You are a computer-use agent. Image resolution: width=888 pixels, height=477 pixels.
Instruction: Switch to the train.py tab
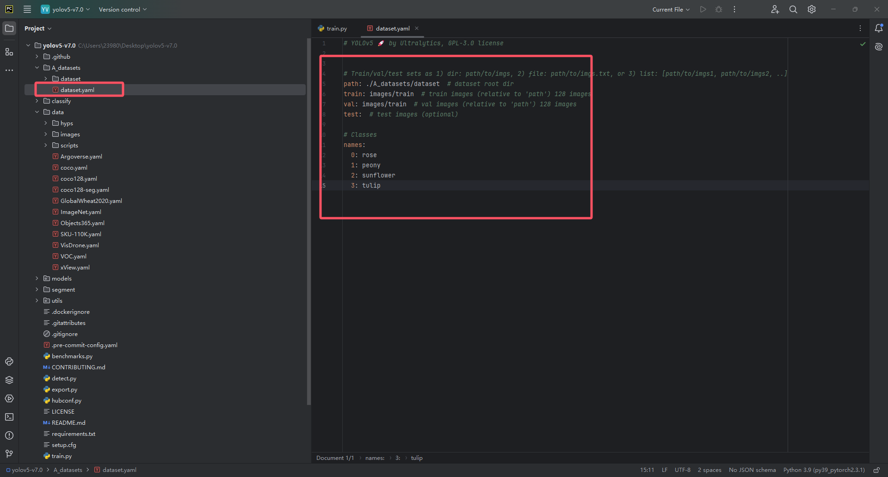pyautogui.click(x=333, y=28)
